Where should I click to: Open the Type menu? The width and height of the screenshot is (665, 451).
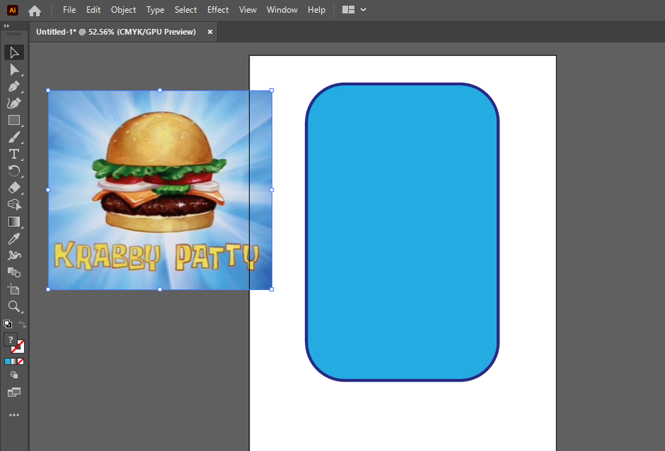[x=155, y=10]
